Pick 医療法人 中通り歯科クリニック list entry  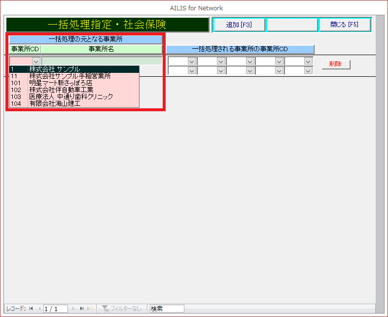pos(74,97)
